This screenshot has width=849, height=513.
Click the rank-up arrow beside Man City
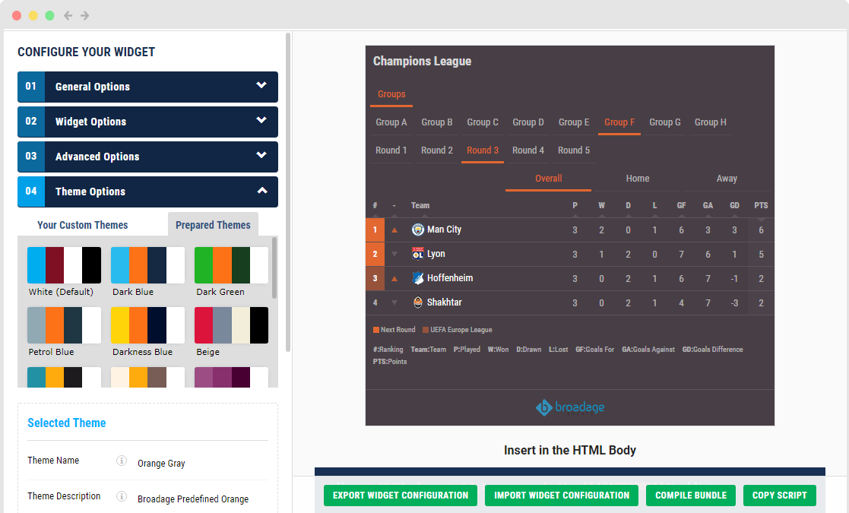pyautogui.click(x=395, y=230)
